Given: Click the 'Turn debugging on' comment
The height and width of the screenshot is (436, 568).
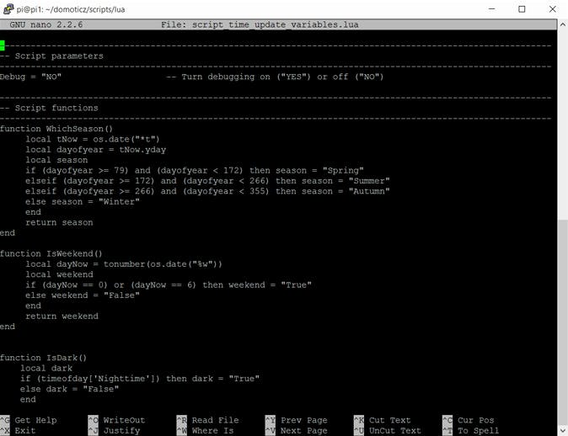Looking at the screenshot, I should tap(275, 77).
